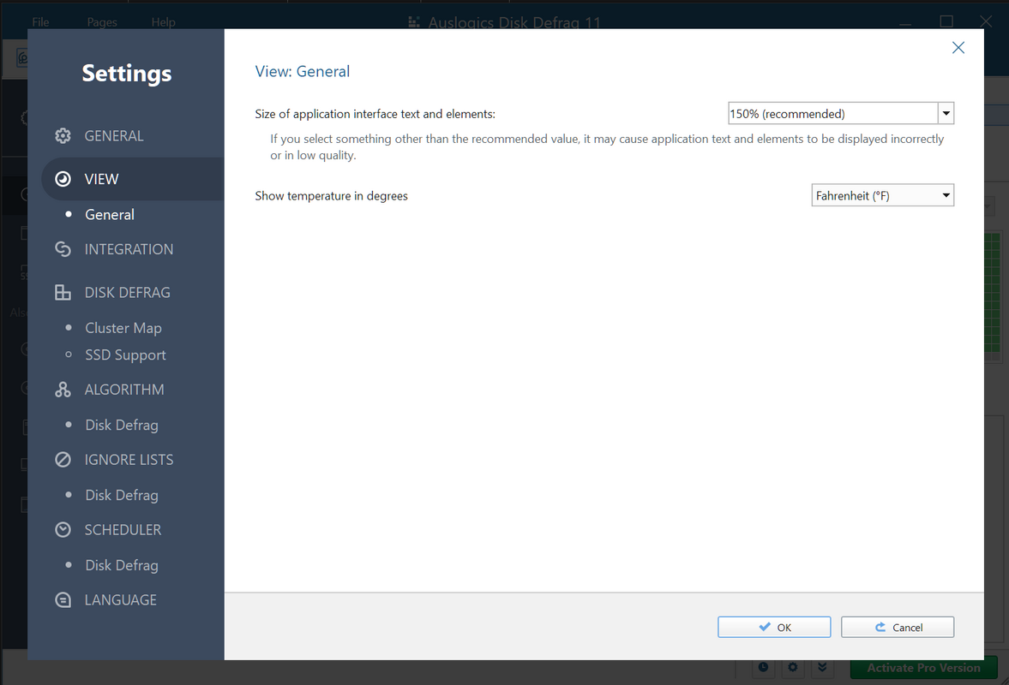Click the Language speech bubble icon
Viewport: 1009px width, 685px height.
coord(63,599)
